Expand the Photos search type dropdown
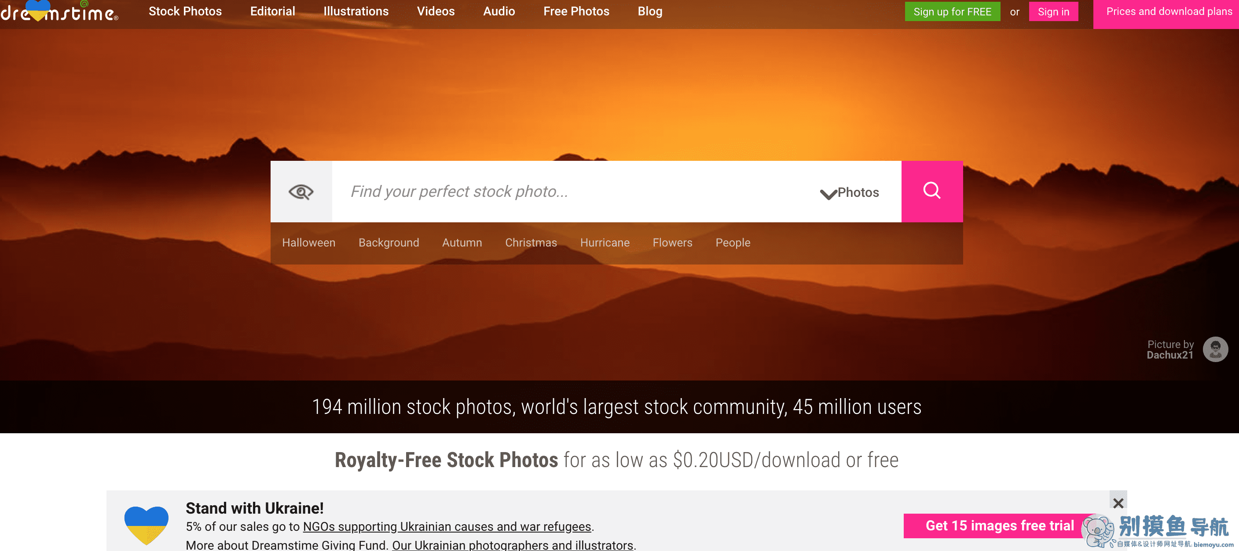This screenshot has height=551, width=1239. [x=850, y=192]
